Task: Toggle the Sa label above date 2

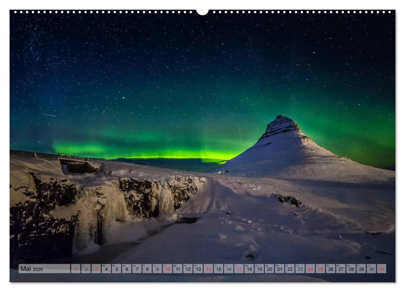Action: (x=84, y=266)
